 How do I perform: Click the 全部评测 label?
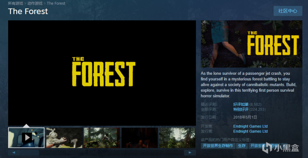[209, 109]
